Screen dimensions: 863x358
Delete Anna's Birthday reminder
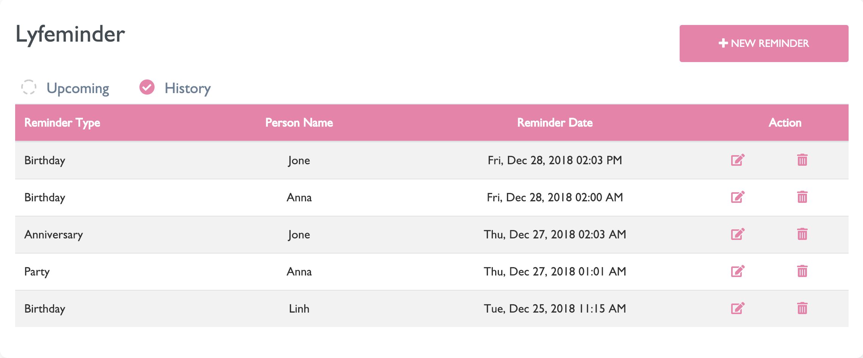[x=802, y=197]
